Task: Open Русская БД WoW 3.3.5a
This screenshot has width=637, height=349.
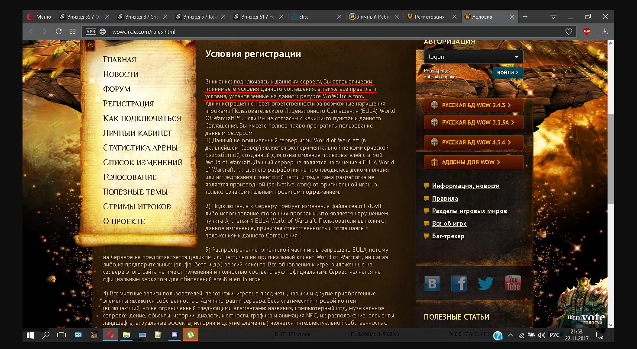Action: pos(473,122)
